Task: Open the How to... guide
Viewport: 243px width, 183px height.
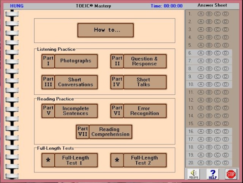Action: pyautogui.click(x=106, y=30)
